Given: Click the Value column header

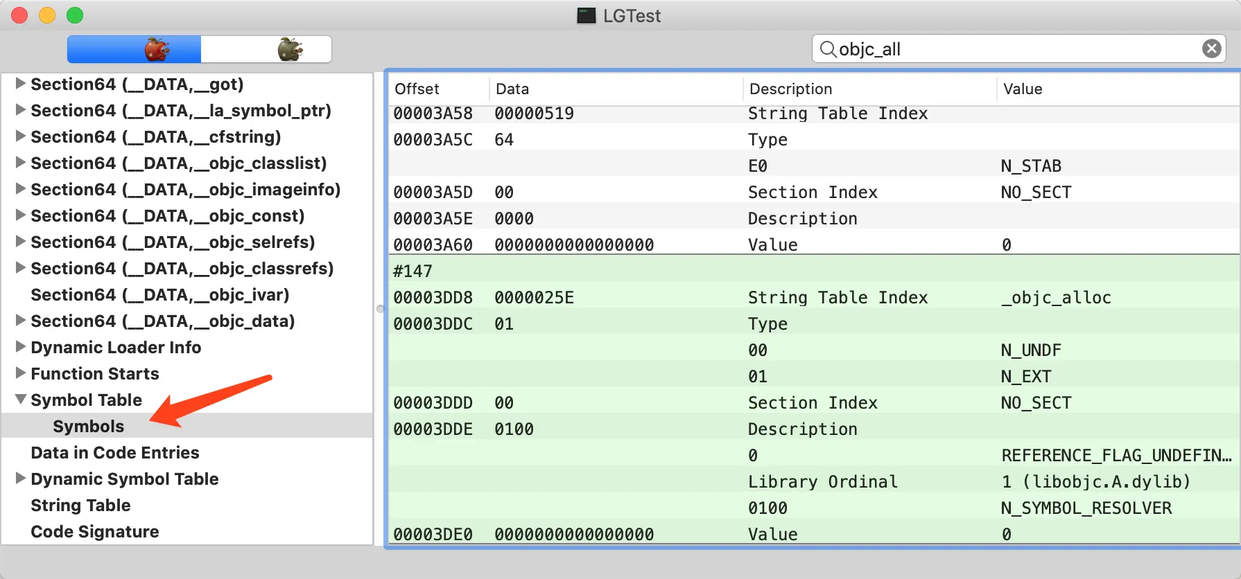Looking at the screenshot, I should [x=1023, y=89].
